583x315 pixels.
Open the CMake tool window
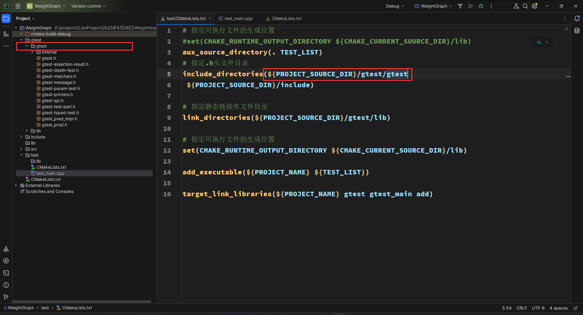click(x=6, y=249)
